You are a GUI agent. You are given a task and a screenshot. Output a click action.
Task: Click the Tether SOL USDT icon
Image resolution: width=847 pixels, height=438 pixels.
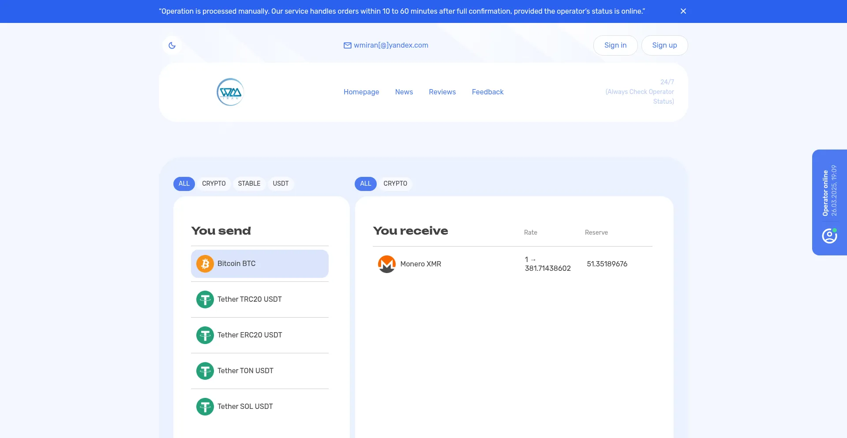205,407
